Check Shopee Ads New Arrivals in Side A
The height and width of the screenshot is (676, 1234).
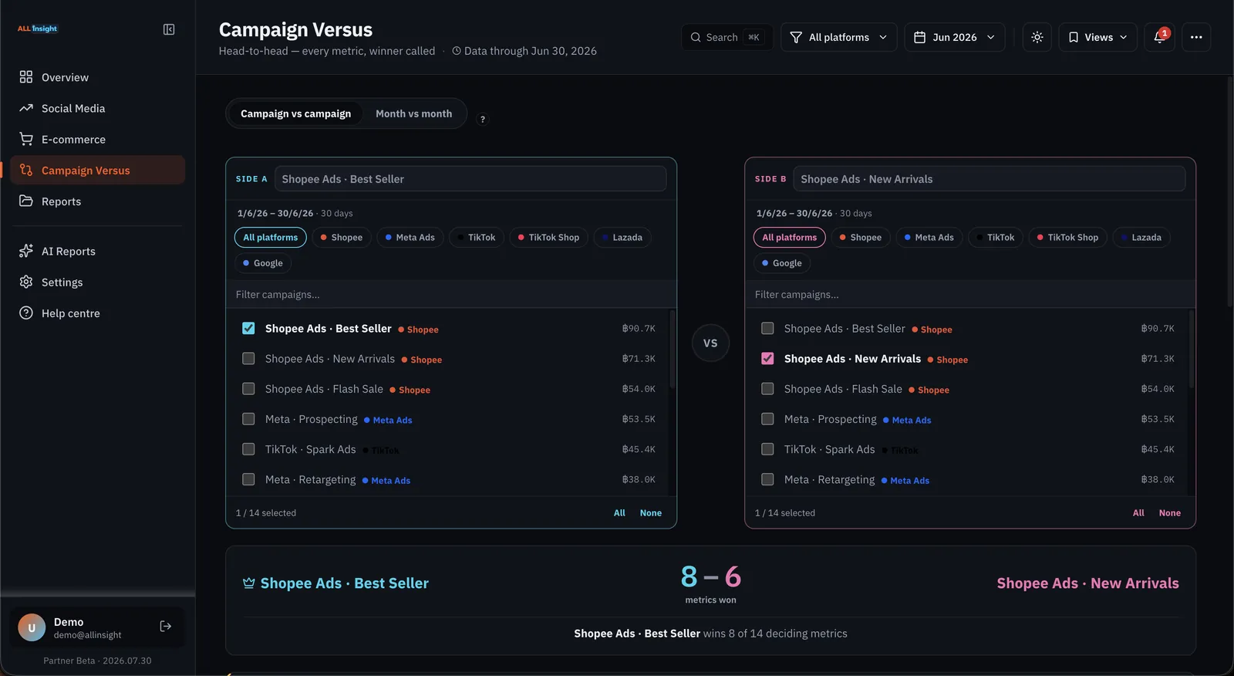tap(248, 358)
